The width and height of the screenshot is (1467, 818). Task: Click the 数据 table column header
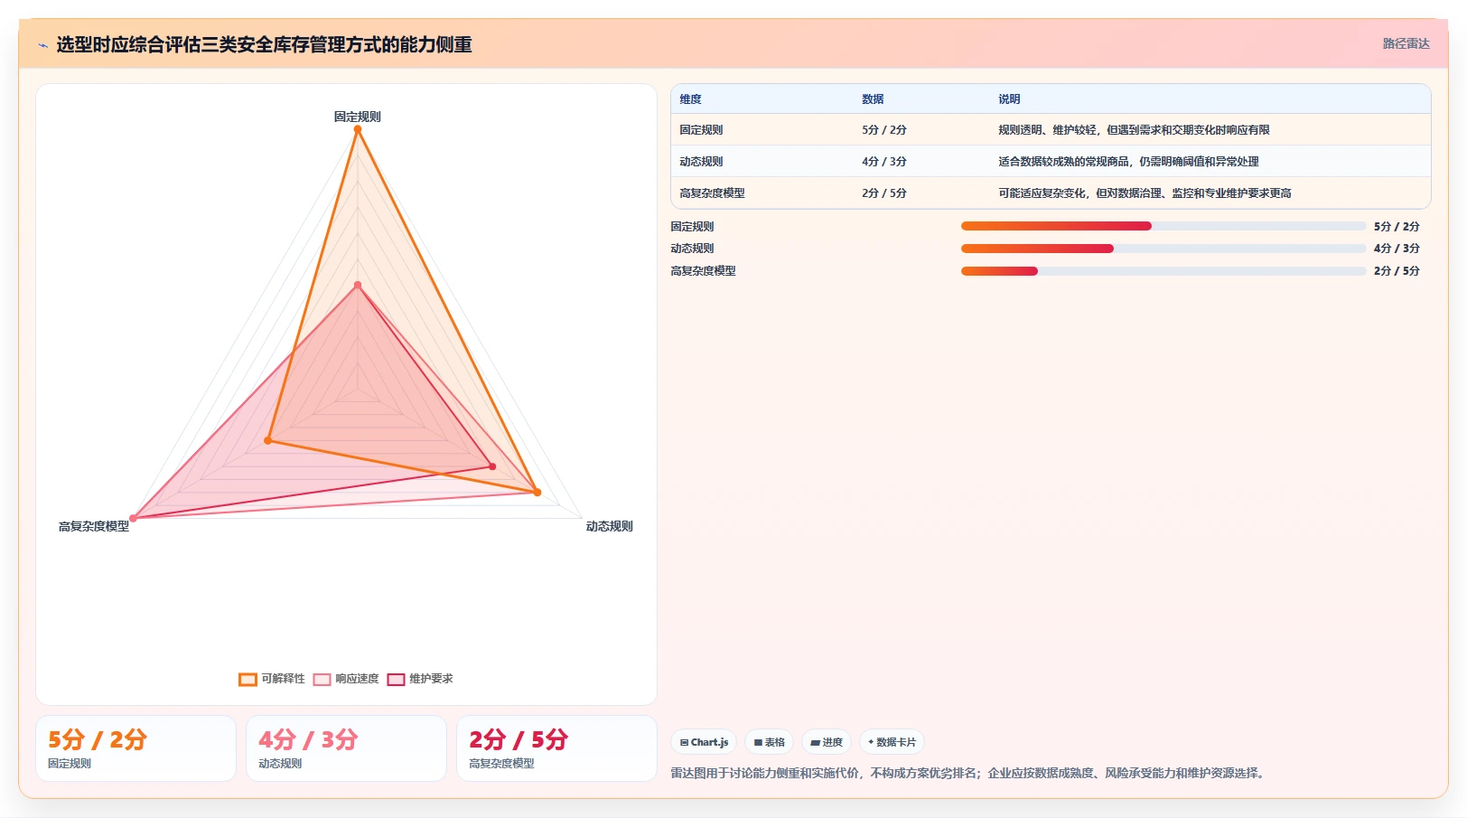pos(873,99)
